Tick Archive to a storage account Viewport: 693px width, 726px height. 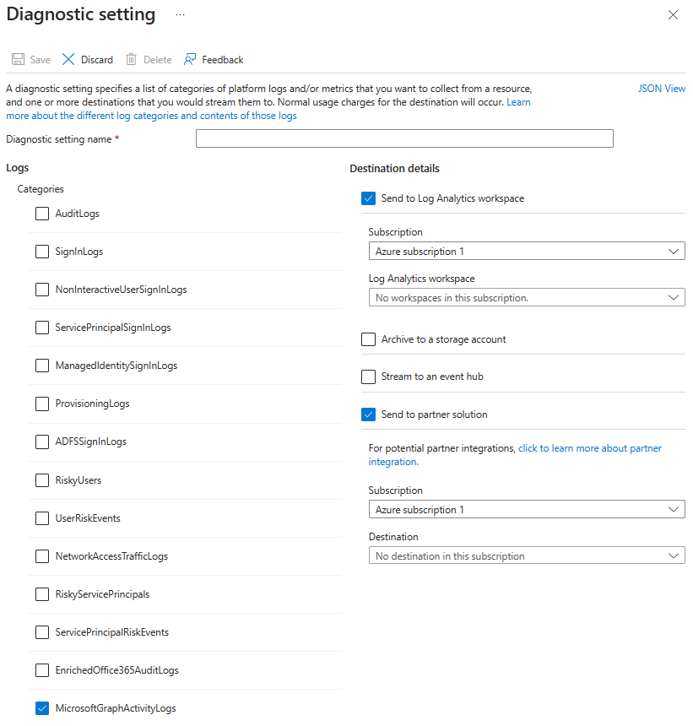click(368, 339)
